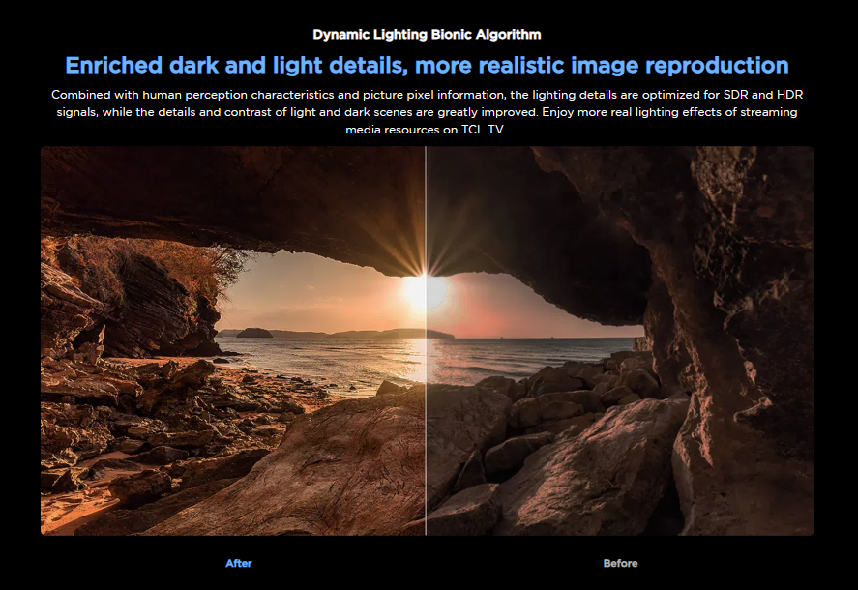The image size is (858, 590).
Task: Click the before/after divider slider line
Action: pos(426,341)
